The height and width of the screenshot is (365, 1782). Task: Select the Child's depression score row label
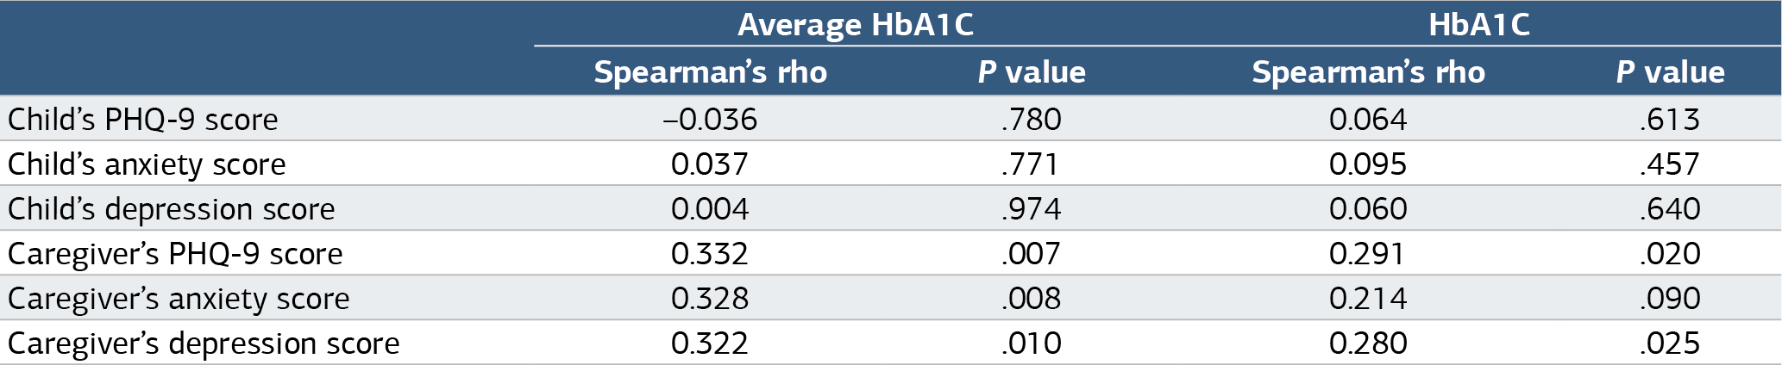171,208
